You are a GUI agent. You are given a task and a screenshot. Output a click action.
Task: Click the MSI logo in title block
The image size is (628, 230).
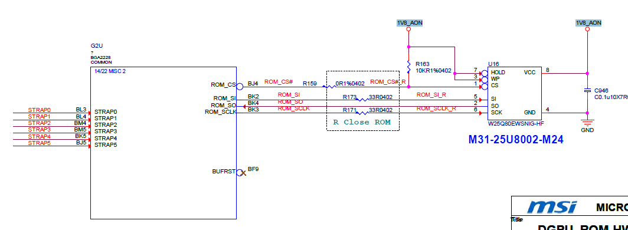(552, 207)
